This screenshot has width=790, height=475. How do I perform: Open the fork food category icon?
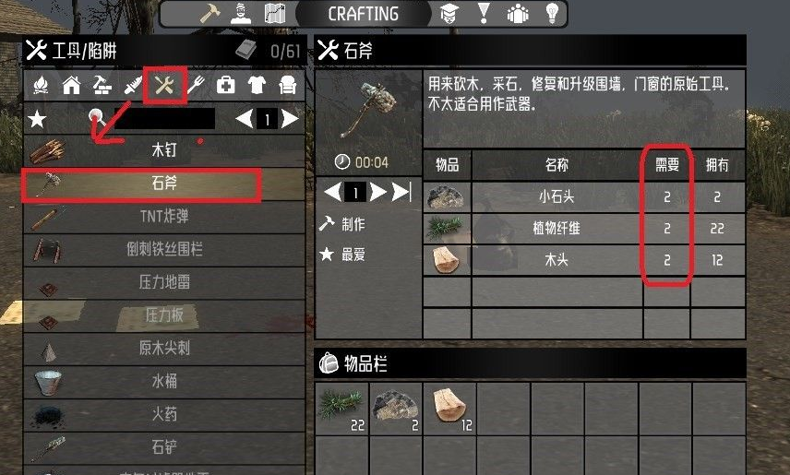coord(196,86)
